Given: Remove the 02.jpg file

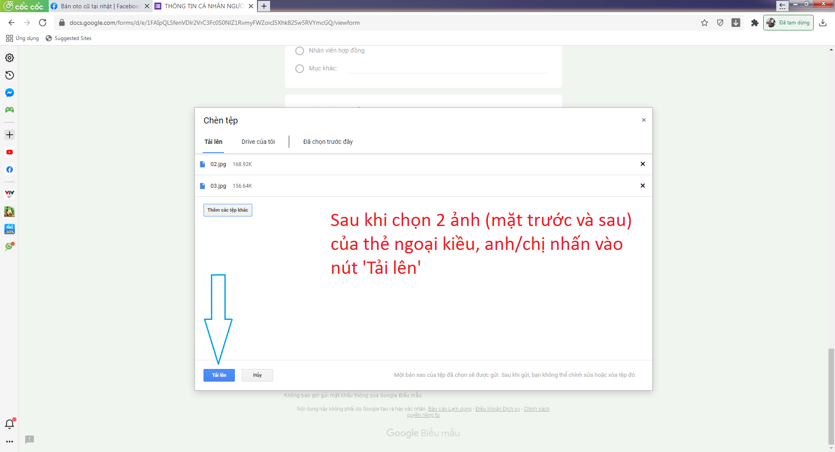Looking at the screenshot, I should (643, 164).
